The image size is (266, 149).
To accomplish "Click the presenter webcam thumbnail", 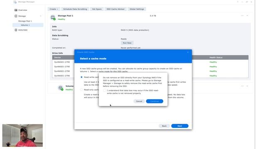I will pyautogui.click(x=22, y=135).
